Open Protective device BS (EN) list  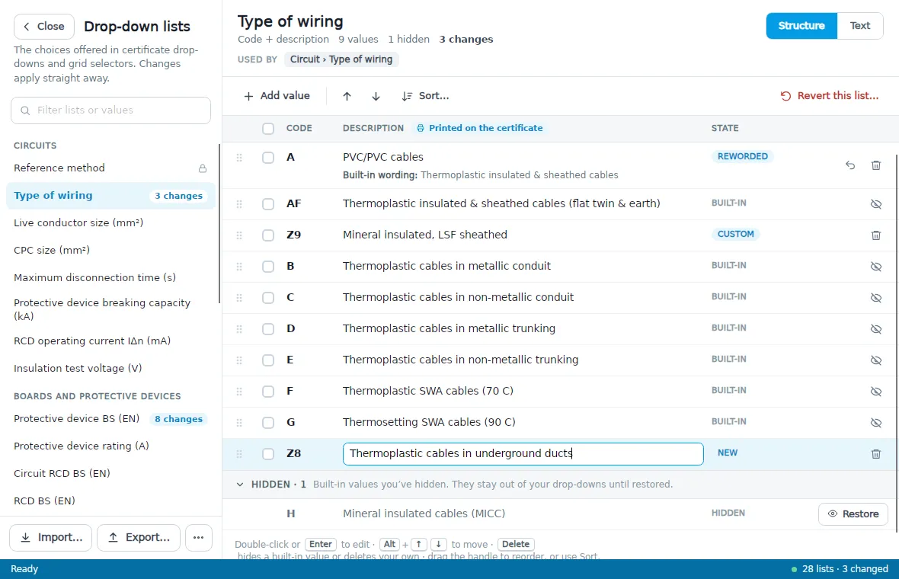[x=110, y=419]
